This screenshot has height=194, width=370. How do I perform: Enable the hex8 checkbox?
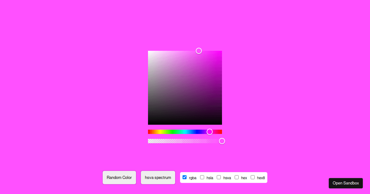click(253, 177)
